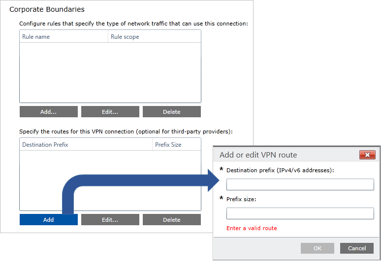Click the Destination prefix input field
Viewport: 382px width, 263px height.
pyautogui.click(x=300, y=184)
